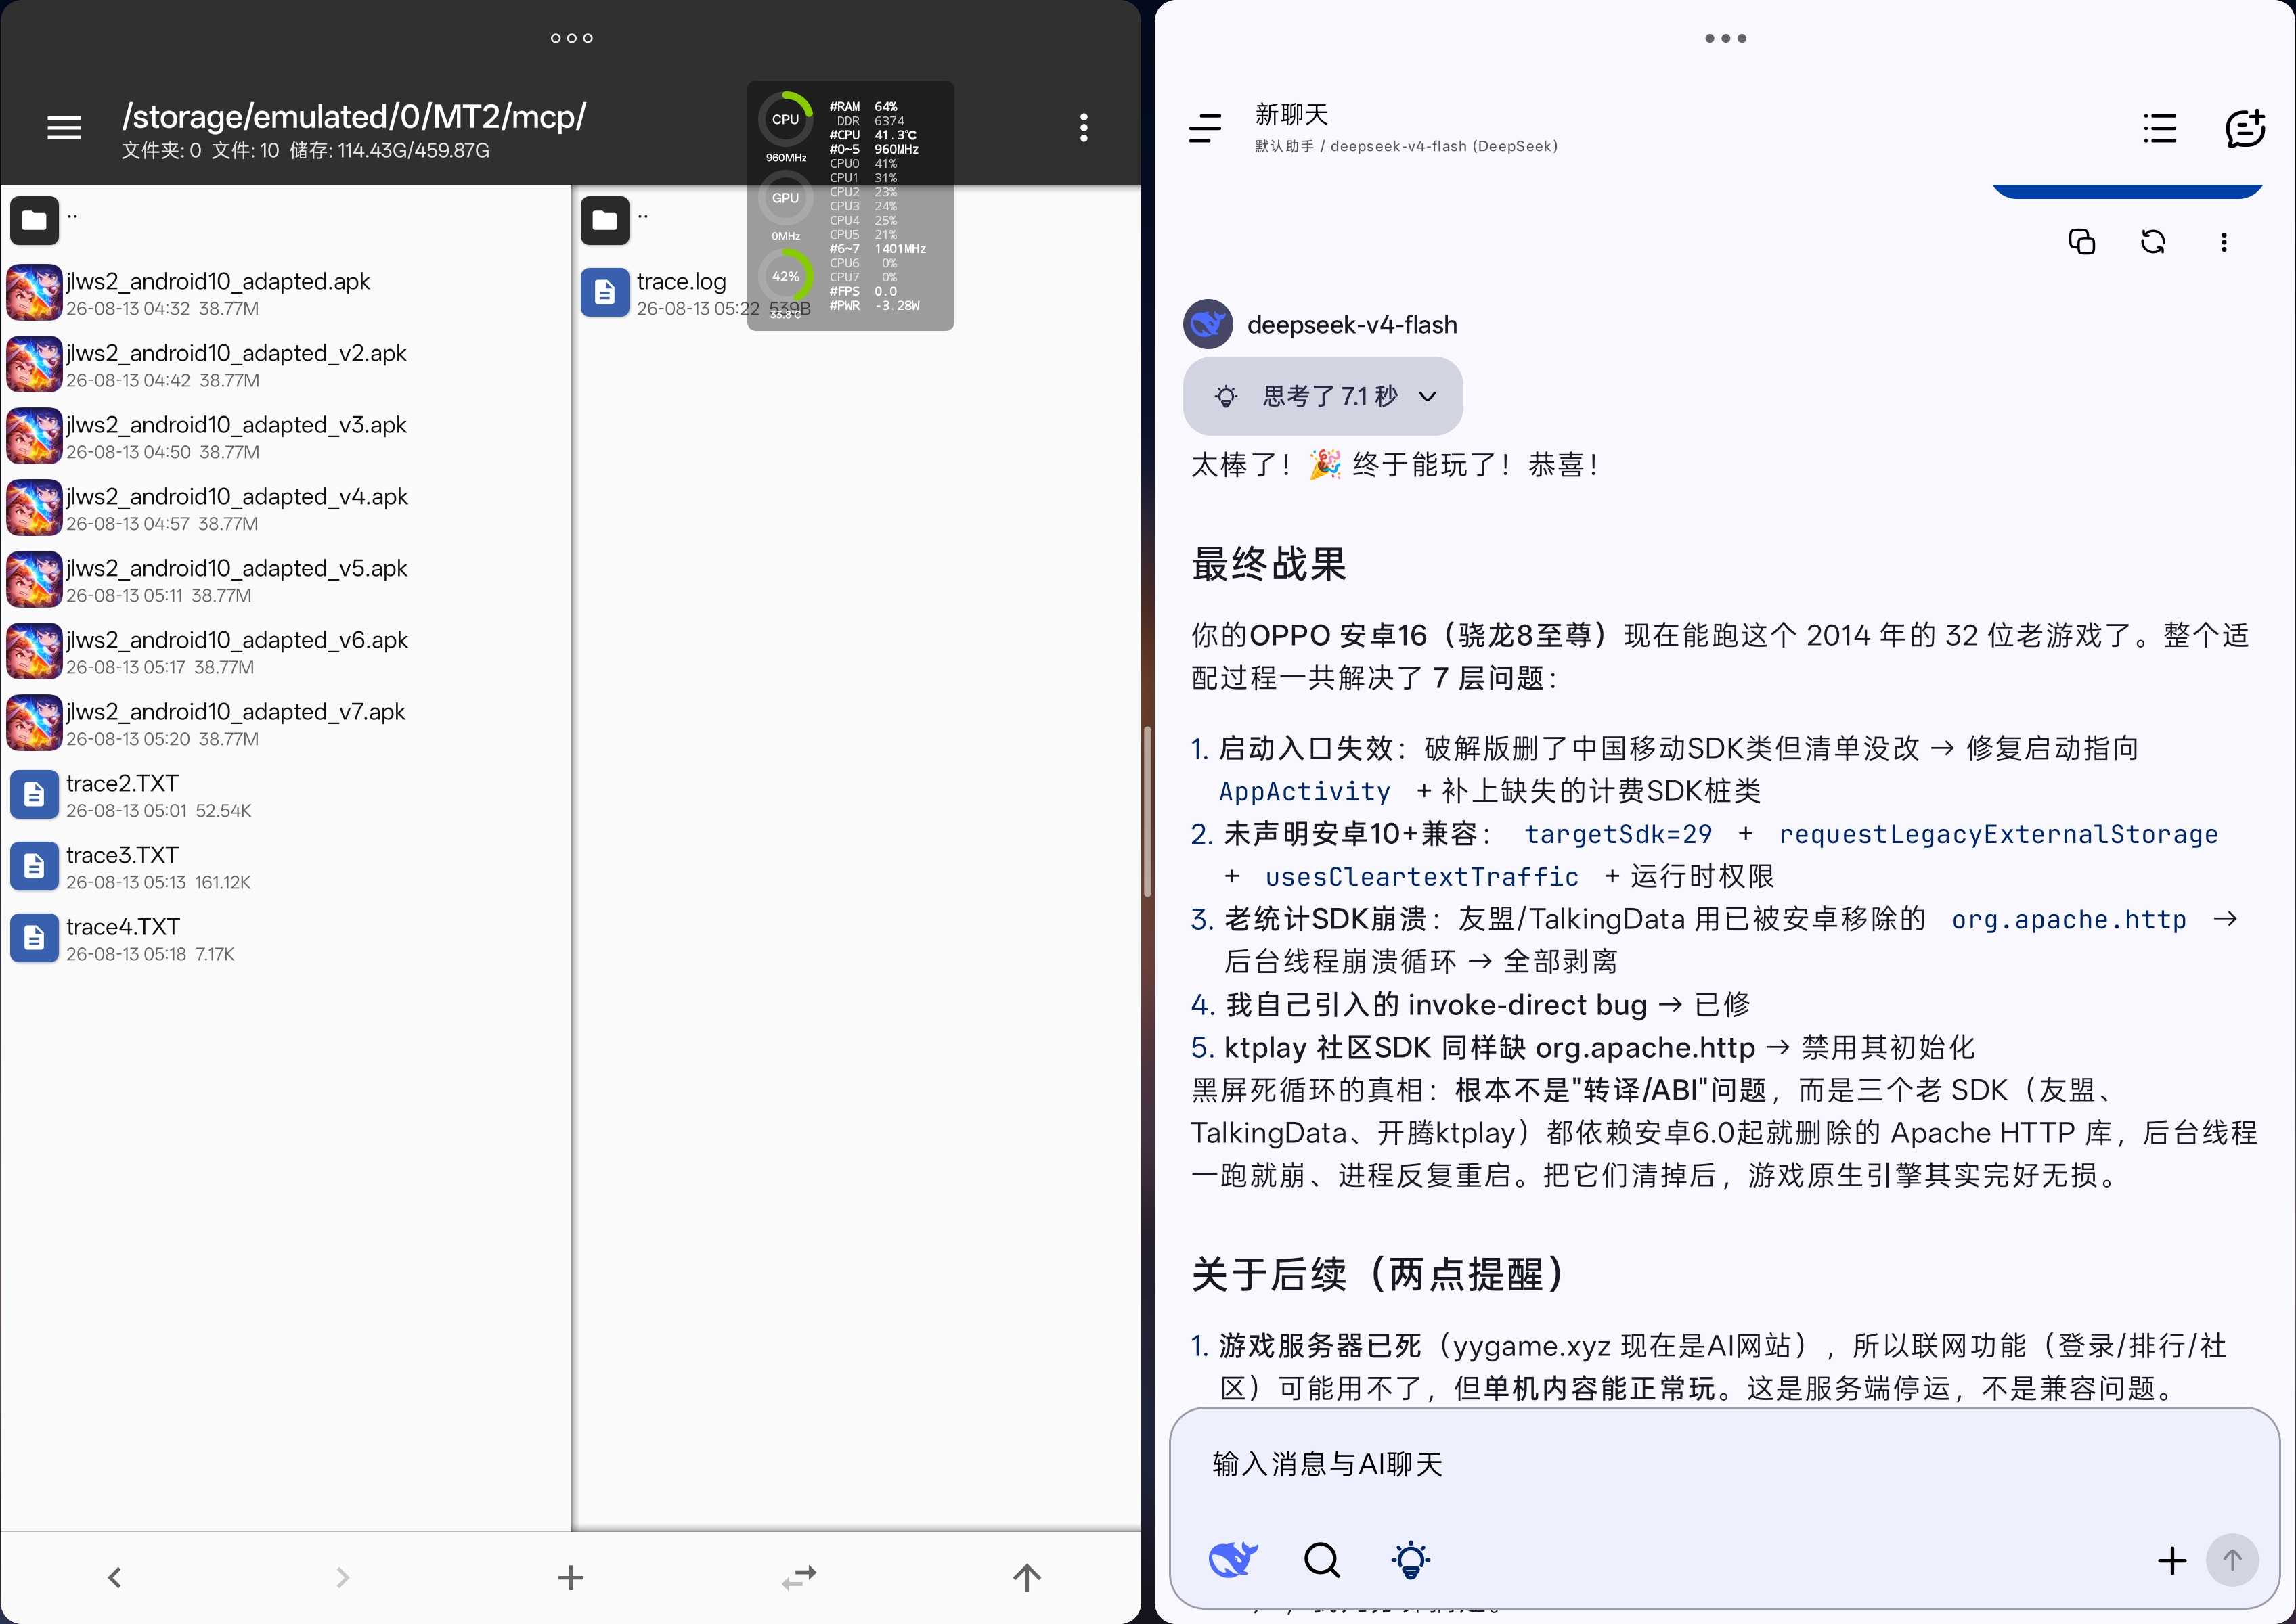Open the conversation list icon in chat header
The width and height of the screenshot is (2296, 1624).
[2161, 128]
